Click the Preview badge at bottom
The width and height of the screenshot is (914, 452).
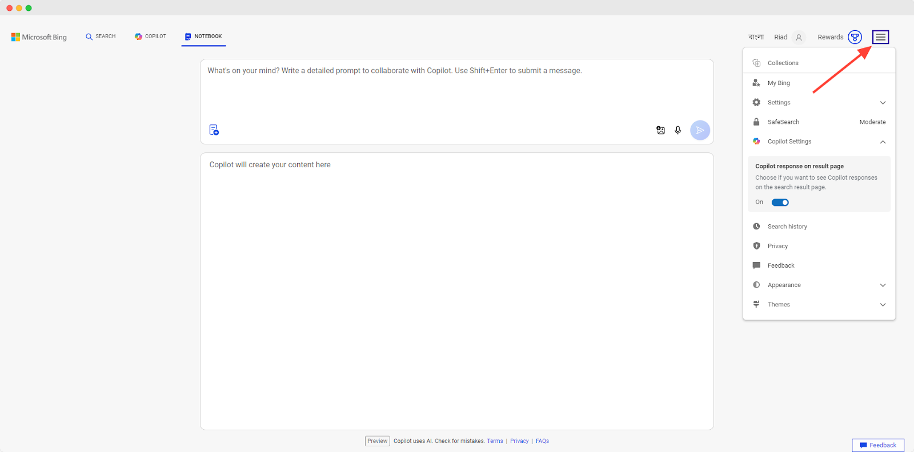click(x=378, y=441)
